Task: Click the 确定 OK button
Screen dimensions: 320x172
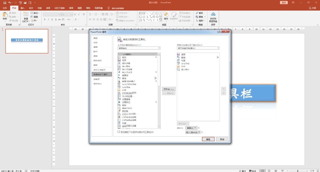Action: pyautogui.click(x=208, y=139)
